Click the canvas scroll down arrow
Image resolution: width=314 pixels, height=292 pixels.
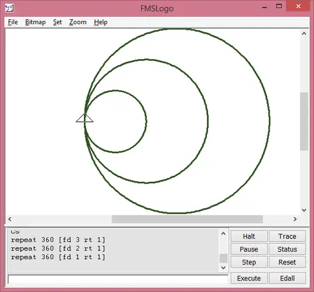click(304, 210)
